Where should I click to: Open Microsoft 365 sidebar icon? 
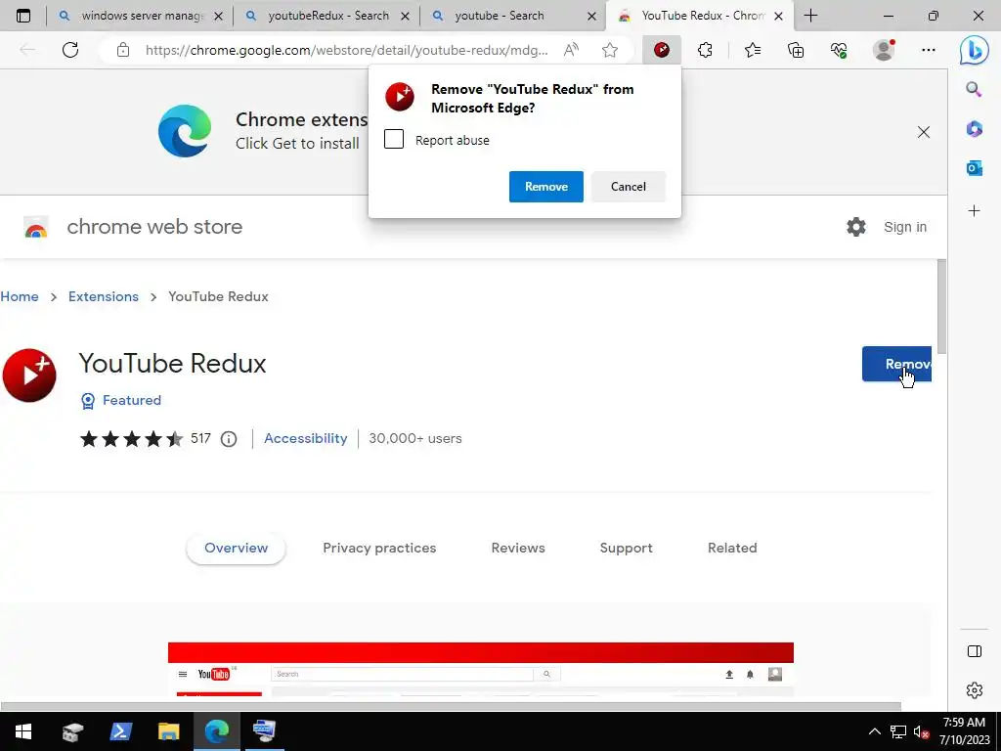(975, 128)
